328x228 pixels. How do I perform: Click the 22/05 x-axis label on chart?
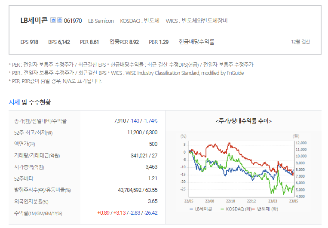(189, 201)
